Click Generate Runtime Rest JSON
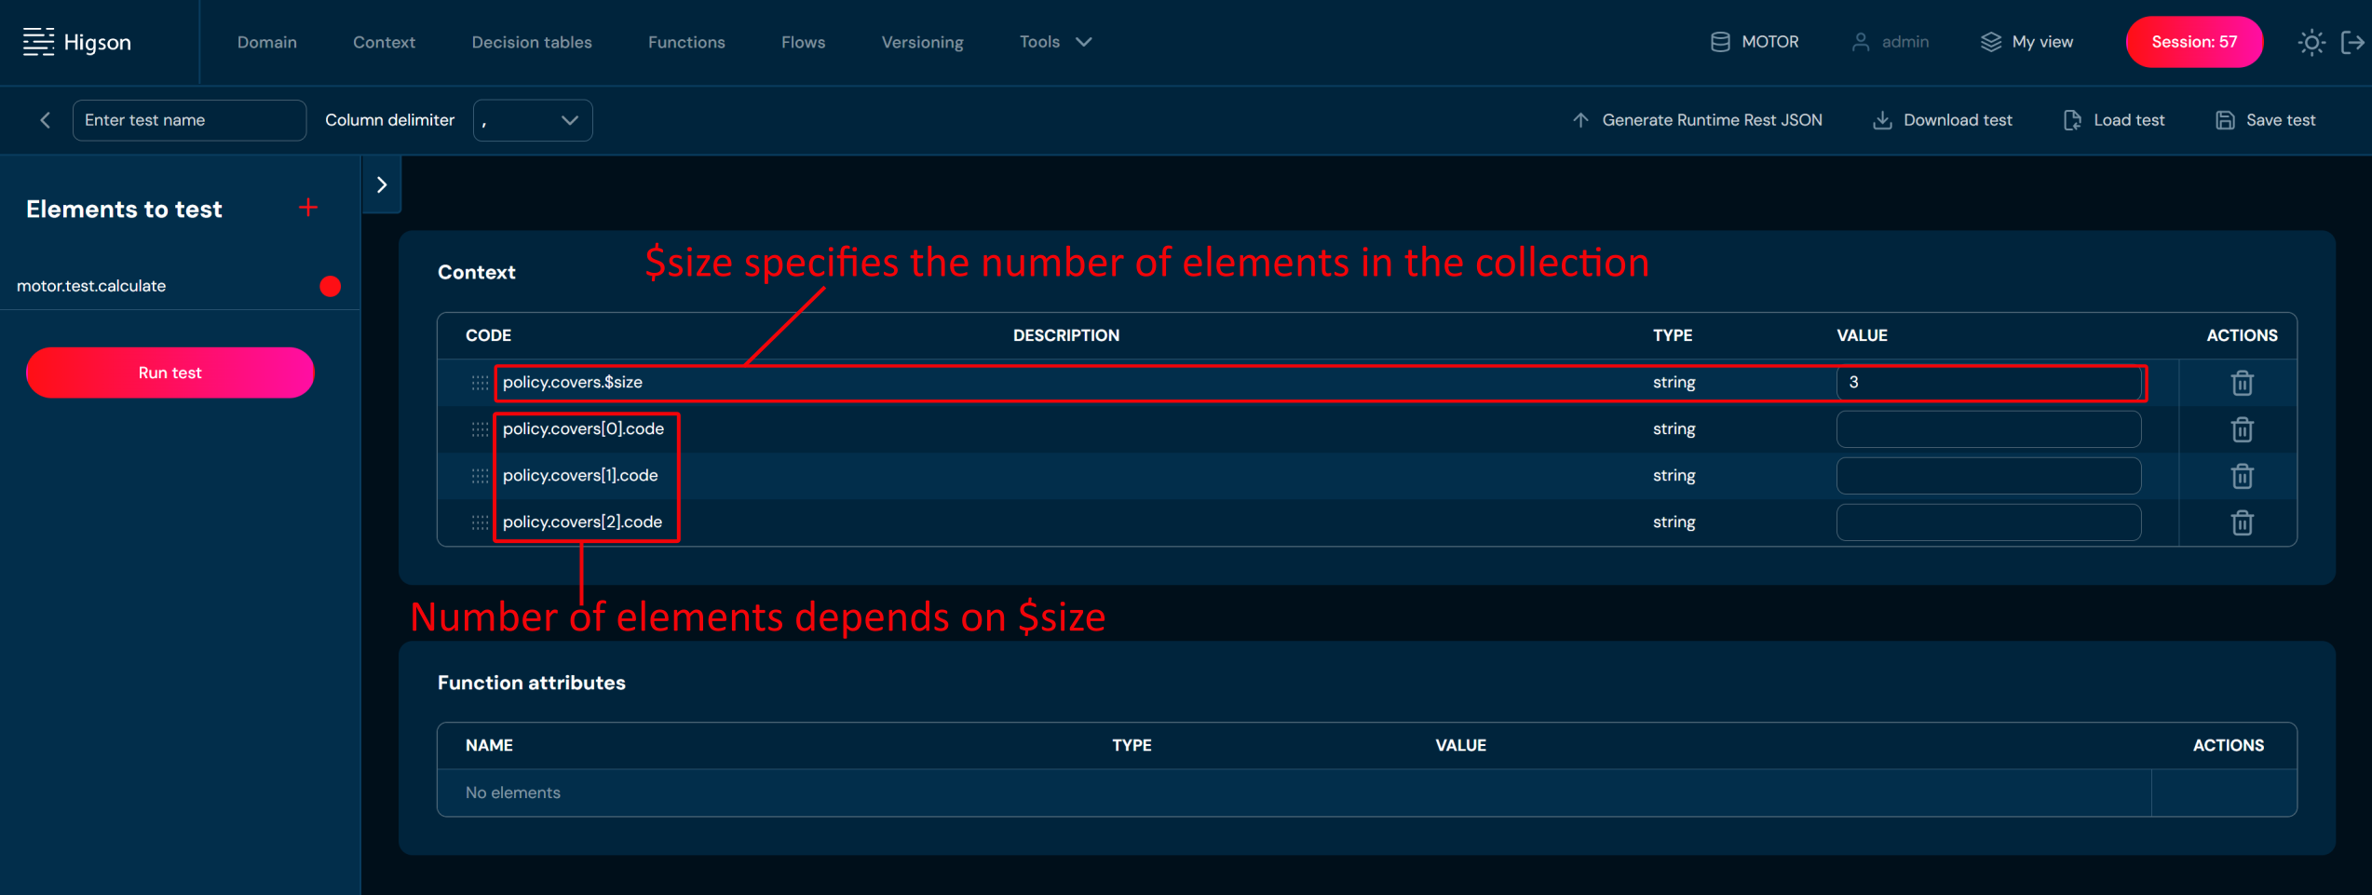This screenshot has width=2372, height=895. 1697,120
